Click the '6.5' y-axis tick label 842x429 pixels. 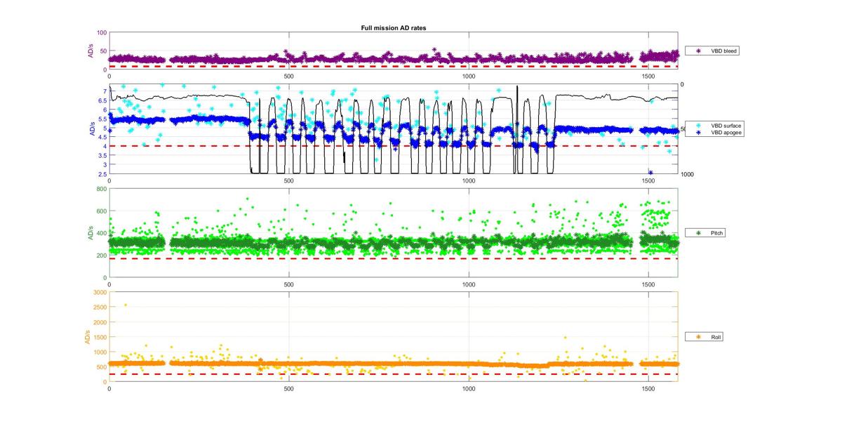(102, 100)
